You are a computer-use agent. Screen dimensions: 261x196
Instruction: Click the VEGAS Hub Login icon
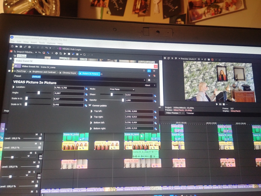60,48
